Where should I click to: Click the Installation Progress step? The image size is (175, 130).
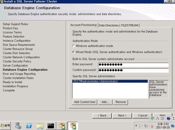tap(15, 86)
